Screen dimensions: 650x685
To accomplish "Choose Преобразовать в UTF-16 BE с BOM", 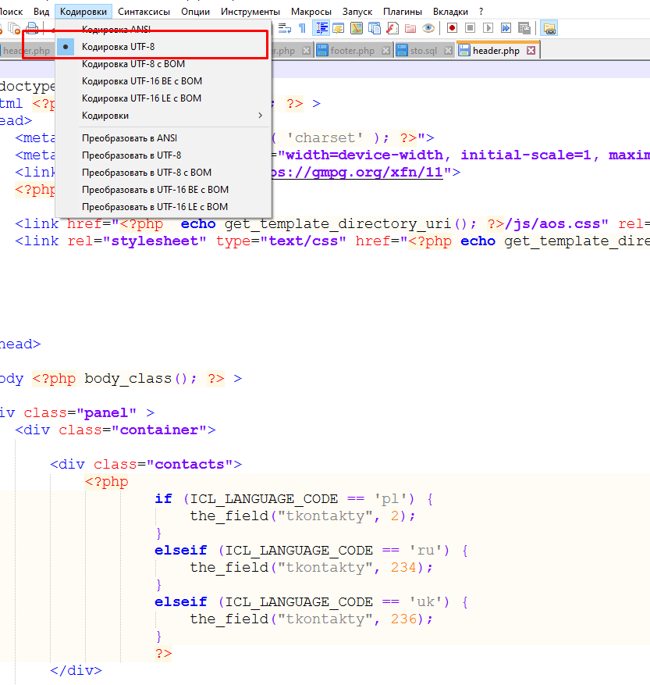I will 163,190.
